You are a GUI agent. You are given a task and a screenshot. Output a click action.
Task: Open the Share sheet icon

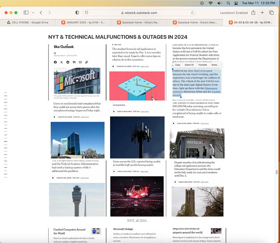coord(253,12)
